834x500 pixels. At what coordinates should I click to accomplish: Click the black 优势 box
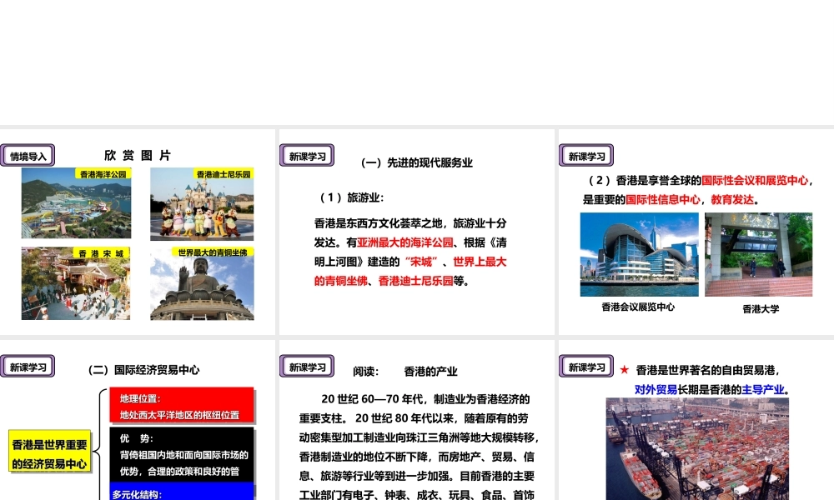[182, 454]
